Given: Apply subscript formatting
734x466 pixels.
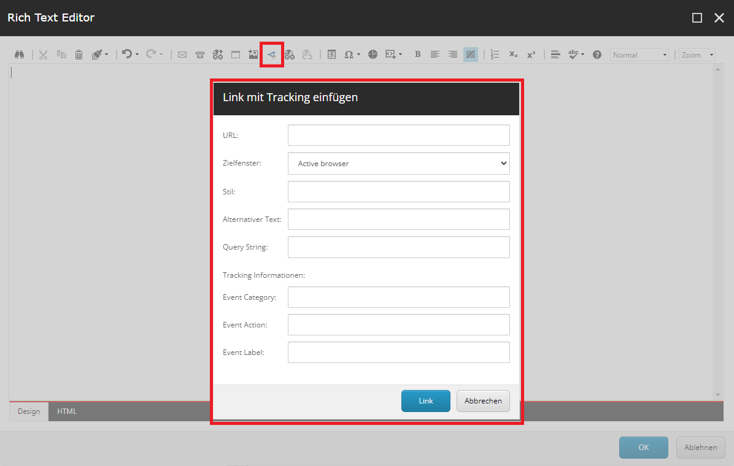Looking at the screenshot, I should click(x=513, y=55).
